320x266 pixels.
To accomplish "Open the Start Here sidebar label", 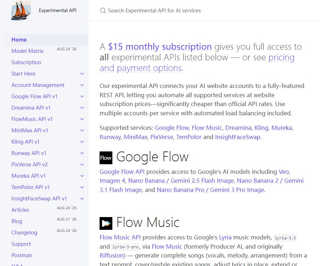I will pyautogui.click(x=23, y=74).
